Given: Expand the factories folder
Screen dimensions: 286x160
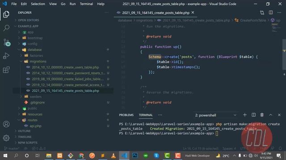Looking at the screenshot, I should click(36, 56).
